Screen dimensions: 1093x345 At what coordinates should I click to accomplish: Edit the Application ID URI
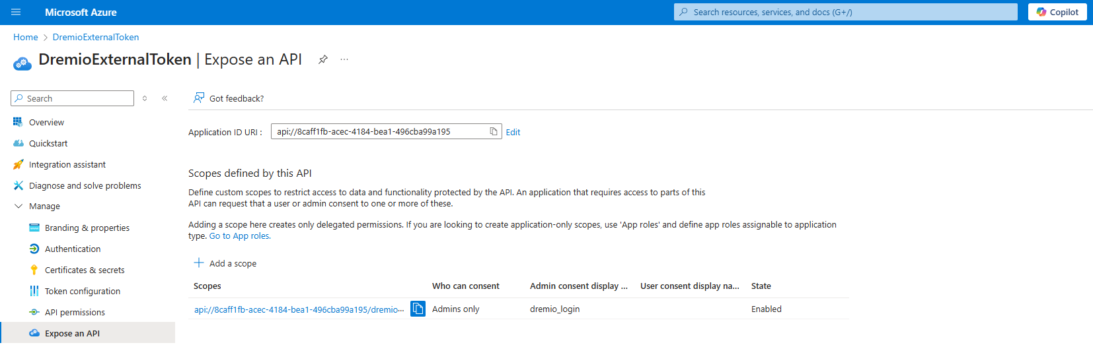513,132
